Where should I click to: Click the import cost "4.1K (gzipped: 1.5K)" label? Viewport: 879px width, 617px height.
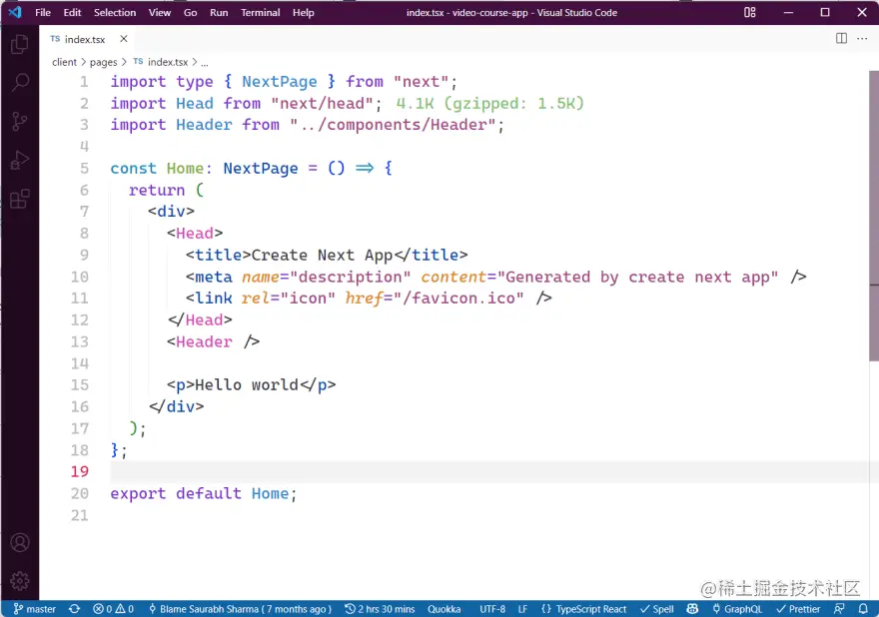click(x=490, y=103)
